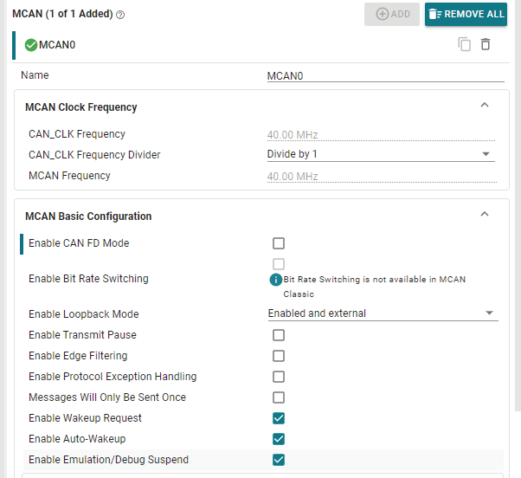The image size is (521, 478).
Task: Click the MCAN Clock Frequency heading
Action: (x=81, y=107)
